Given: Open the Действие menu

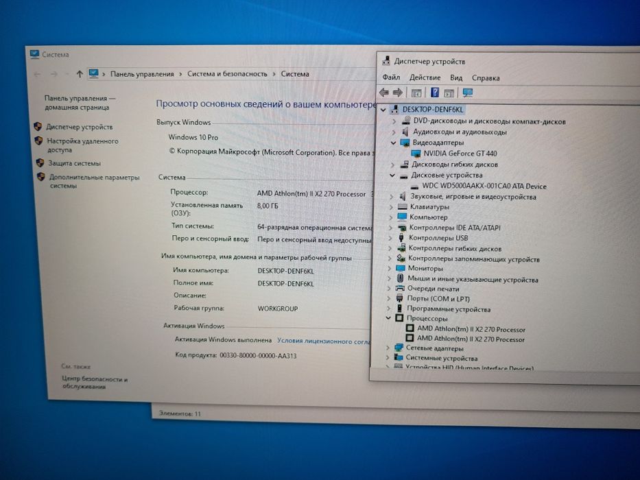Looking at the screenshot, I should pyautogui.click(x=425, y=77).
